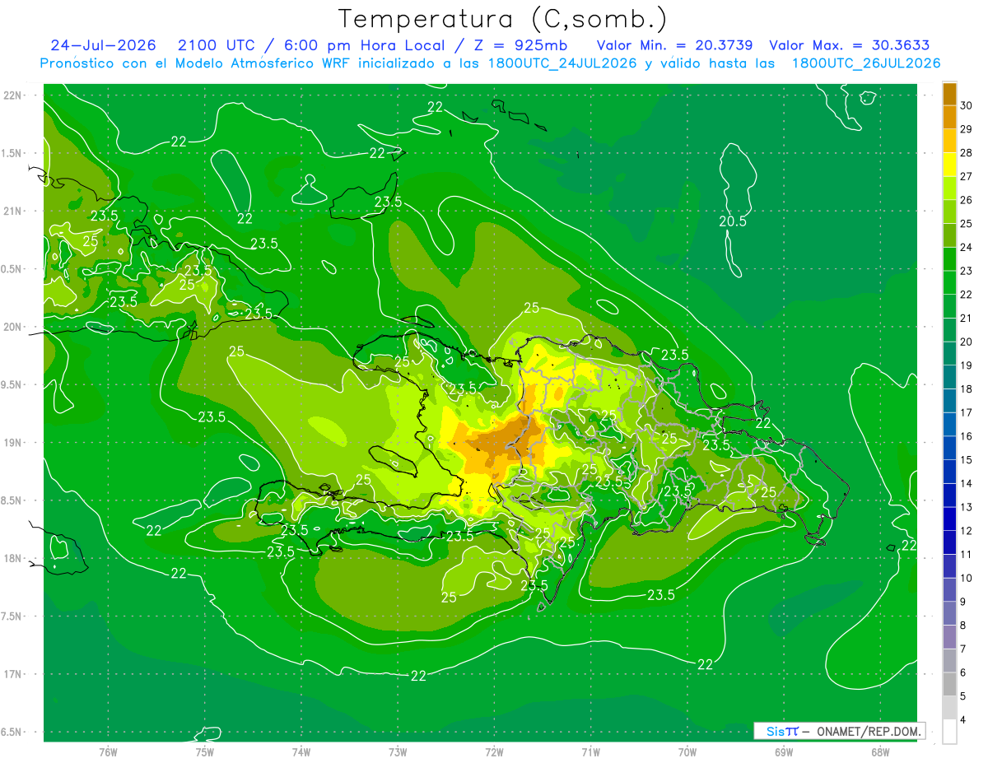Click longitude axis label "70W"
Image resolution: width=988 pixels, height=763 pixels.
(x=687, y=752)
